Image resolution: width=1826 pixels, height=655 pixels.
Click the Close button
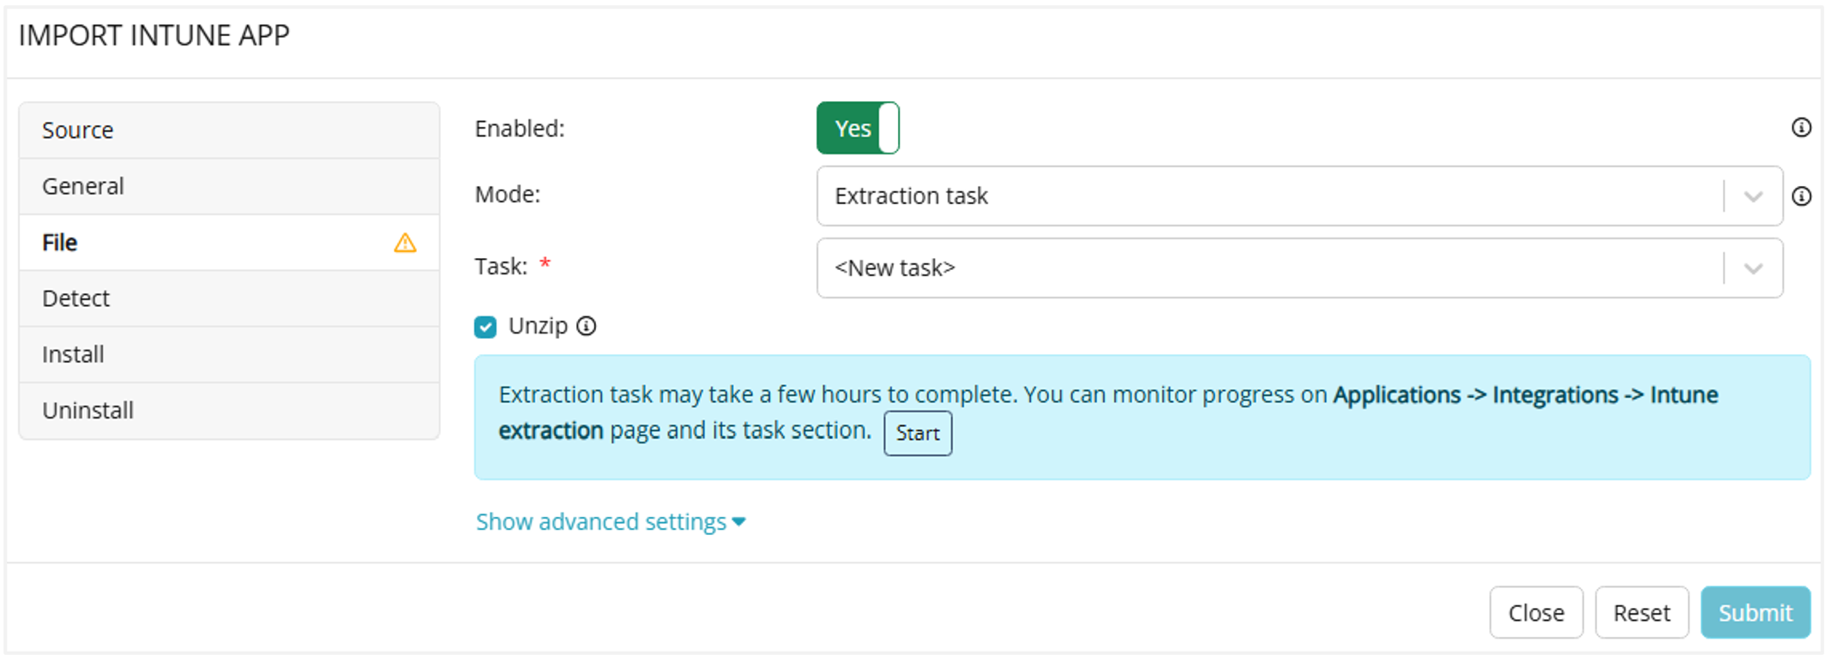pyautogui.click(x=1535, y=612)
